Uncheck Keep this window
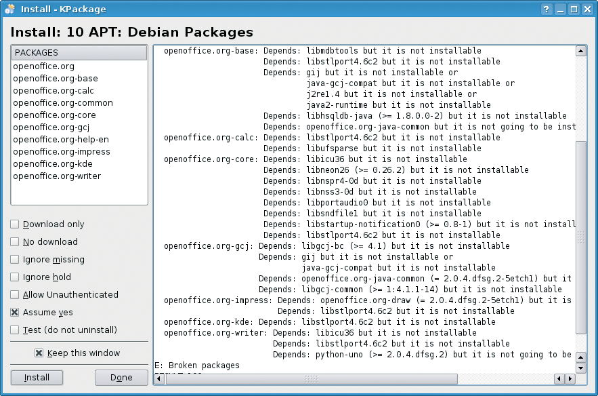This screenshot has height=396, width=598. tap(39, 353)
